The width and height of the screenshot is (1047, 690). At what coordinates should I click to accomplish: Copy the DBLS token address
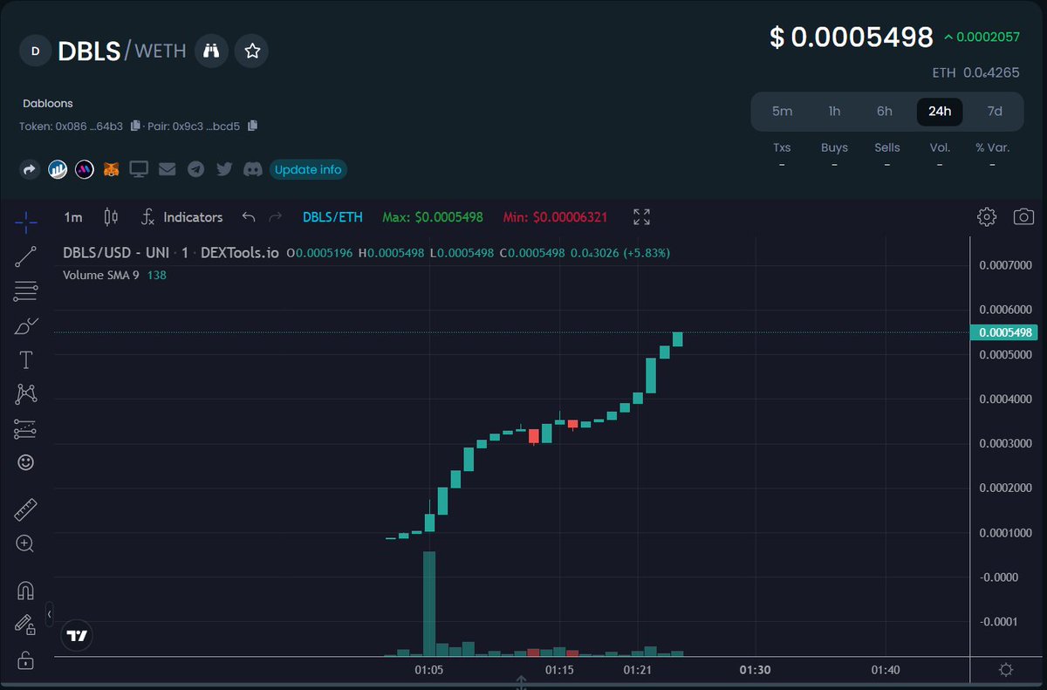click(135, 126)
